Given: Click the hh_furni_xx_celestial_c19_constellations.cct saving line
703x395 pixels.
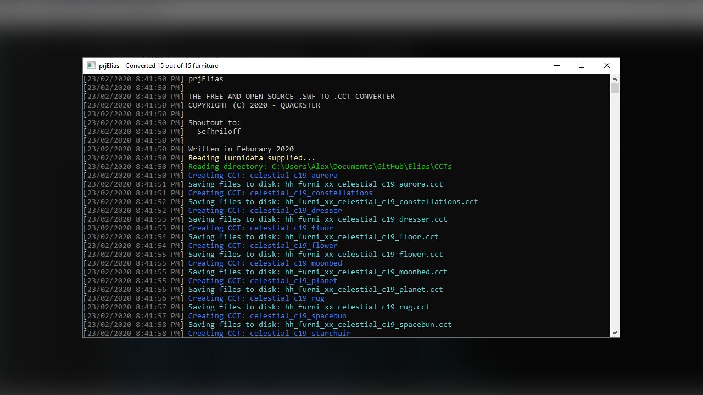Looking at the screenshot, I should [x=333, y=201].
